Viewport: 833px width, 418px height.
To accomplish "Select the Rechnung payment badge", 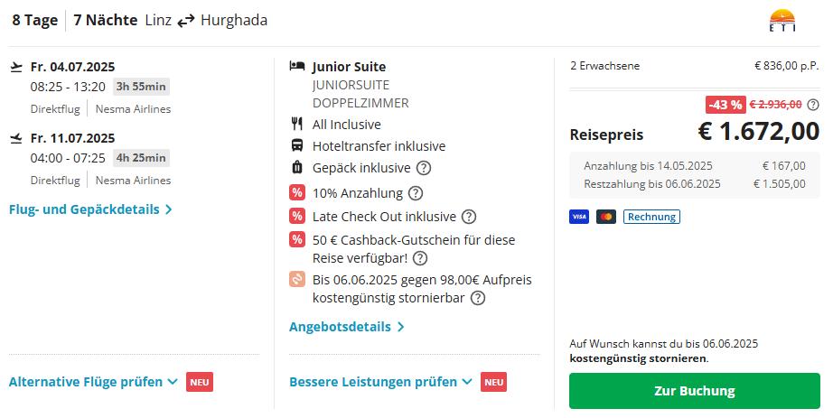I will point(651,217).
